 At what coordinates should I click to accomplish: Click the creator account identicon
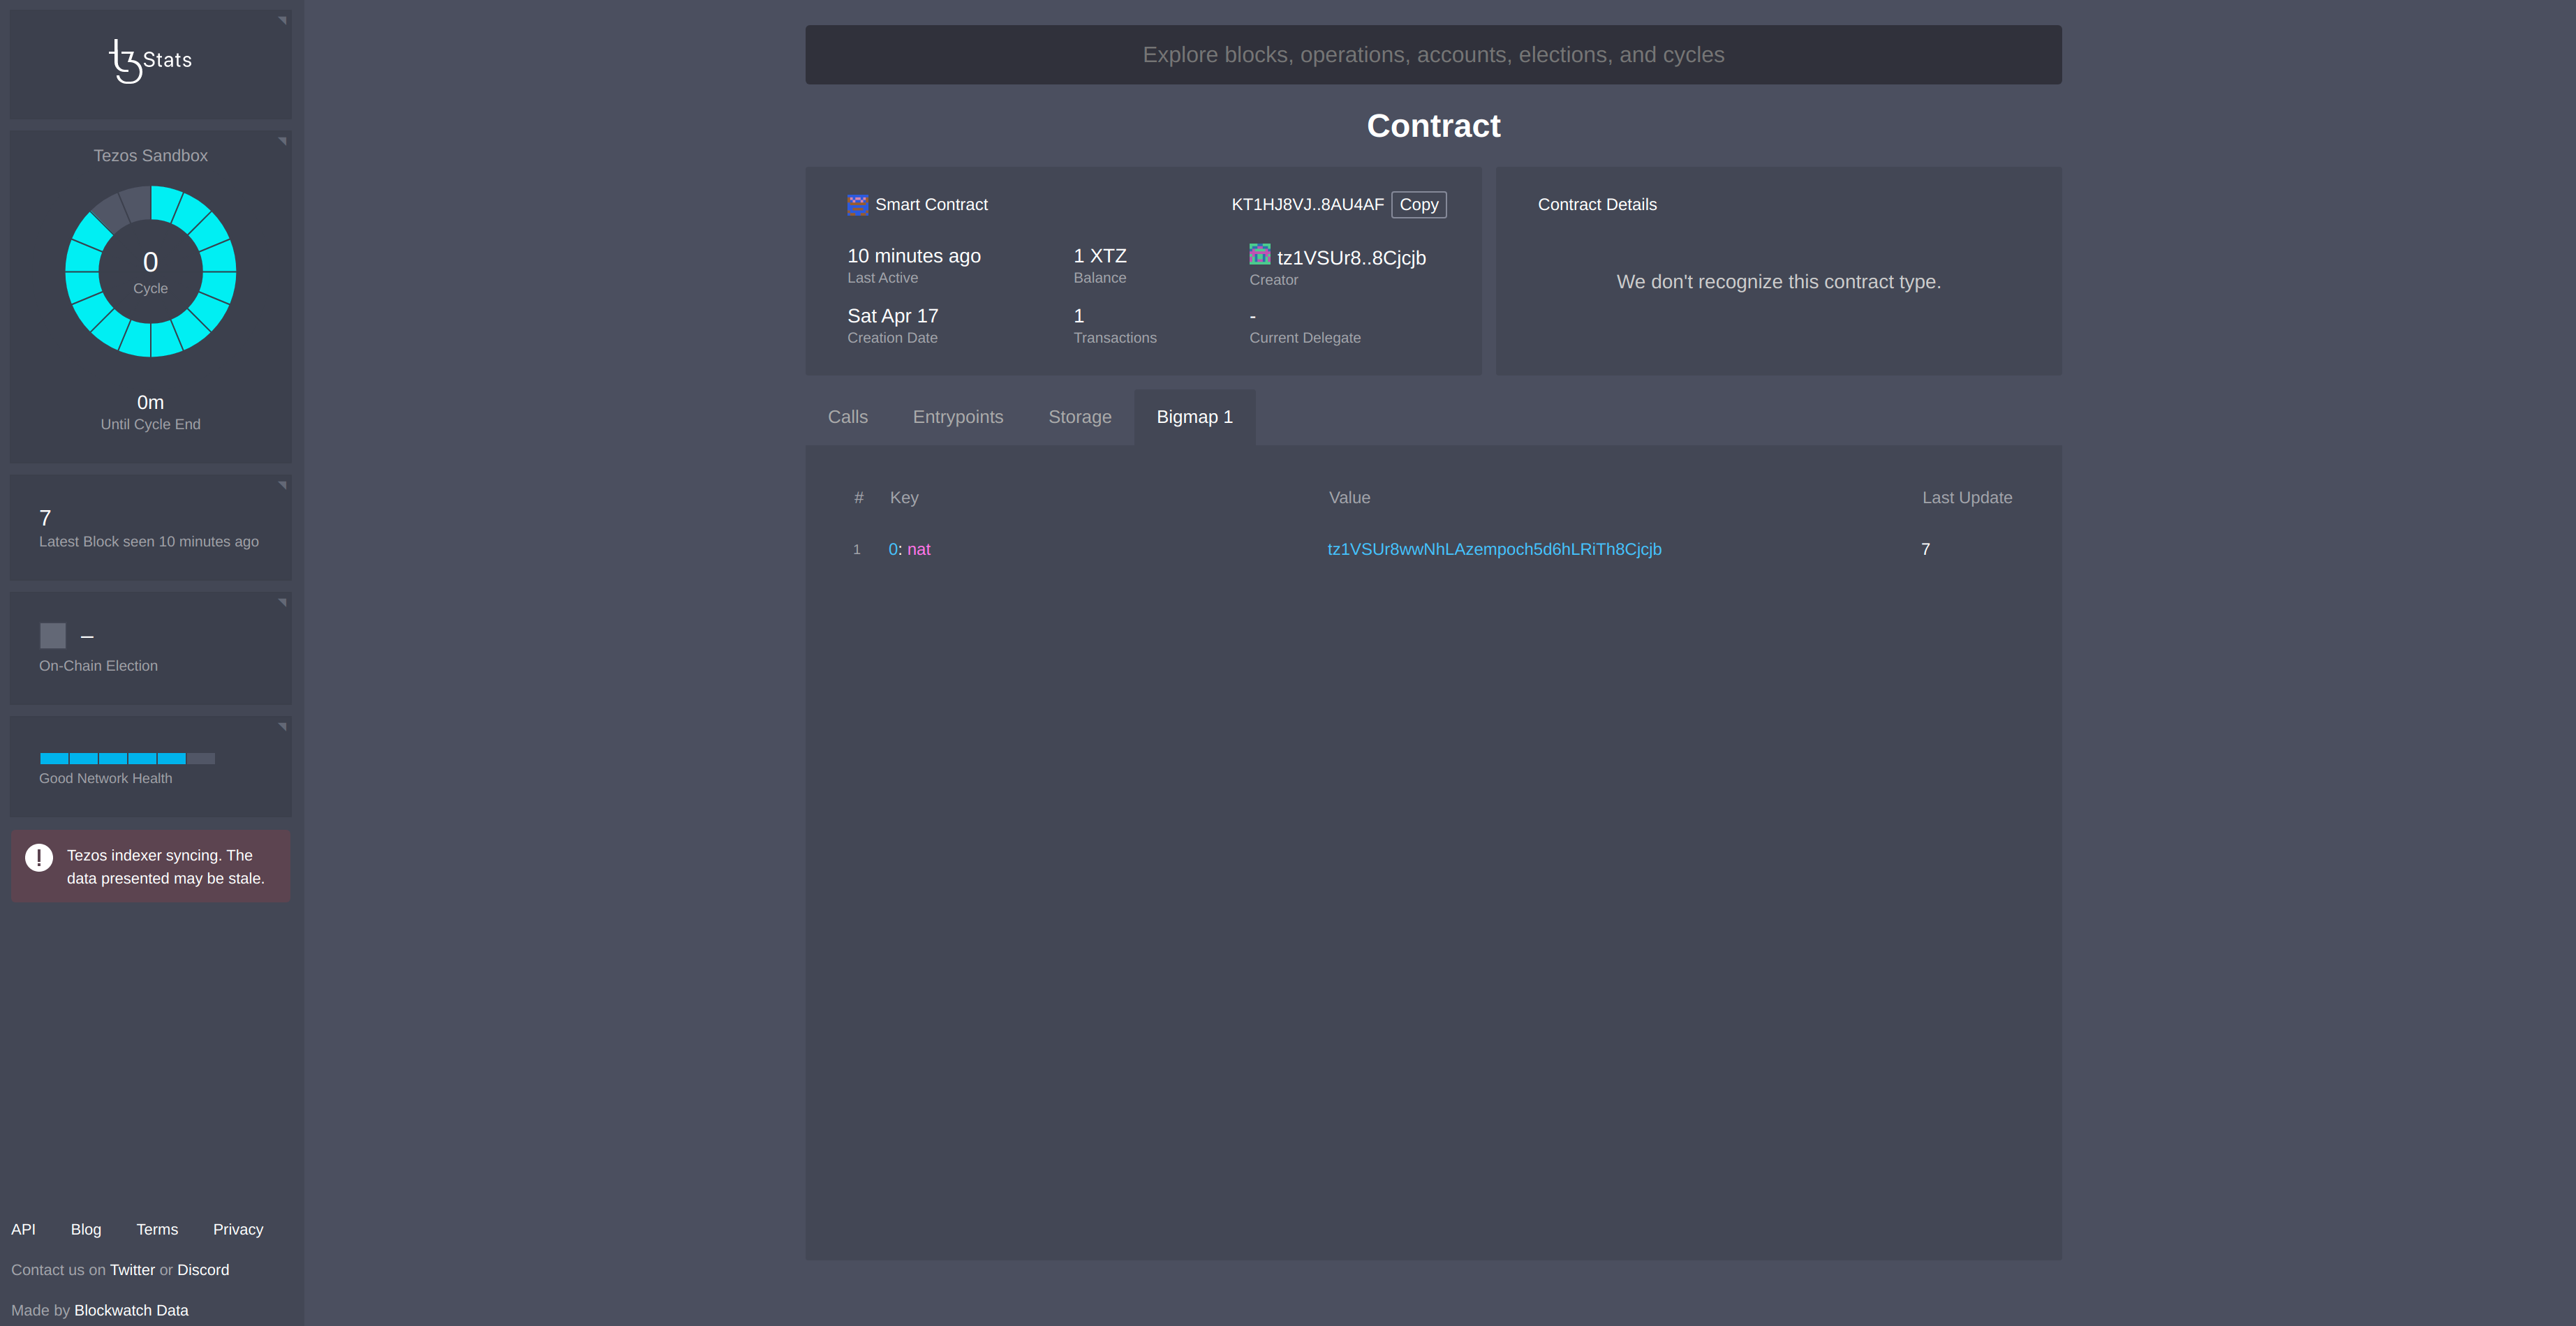pos(1259,255)
